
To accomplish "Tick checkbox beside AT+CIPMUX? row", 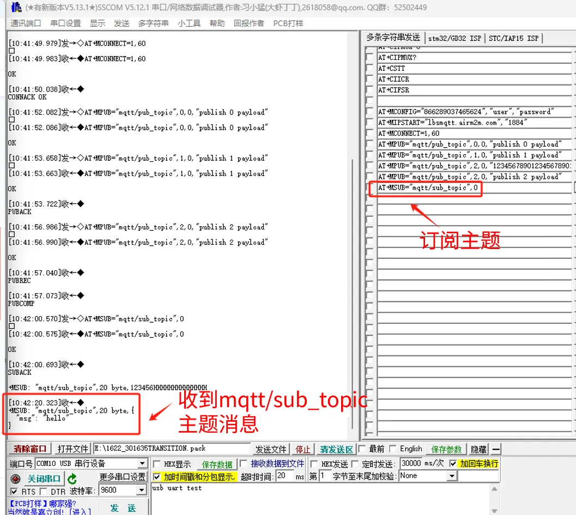I will pos(369,57).
